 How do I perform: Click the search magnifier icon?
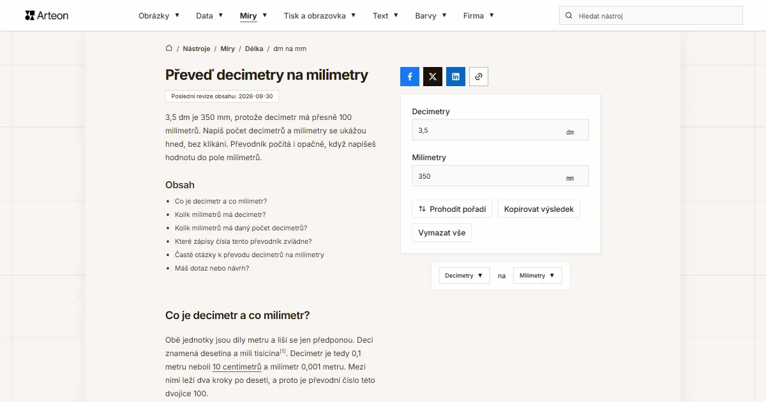[x=569, y=15]
